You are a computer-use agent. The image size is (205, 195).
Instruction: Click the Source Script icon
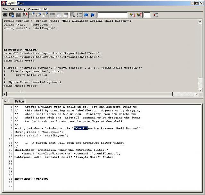[x=12, y=15]
